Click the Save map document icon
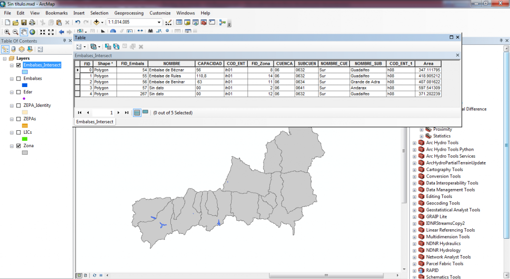 pos(24,22)
